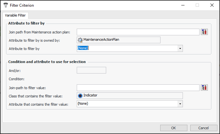Click the MaintenanceActionPlan gear class icon
The width and height of the screenshot is (220, 134).
tap(80, 40)
